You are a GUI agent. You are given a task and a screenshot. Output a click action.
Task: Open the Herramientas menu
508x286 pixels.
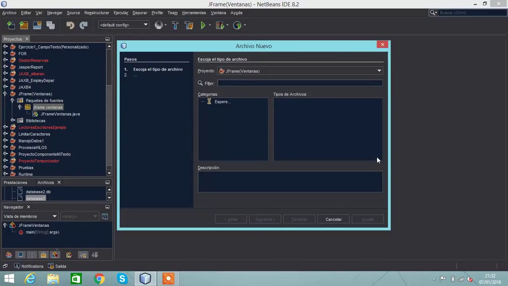[x=194, y=13]
